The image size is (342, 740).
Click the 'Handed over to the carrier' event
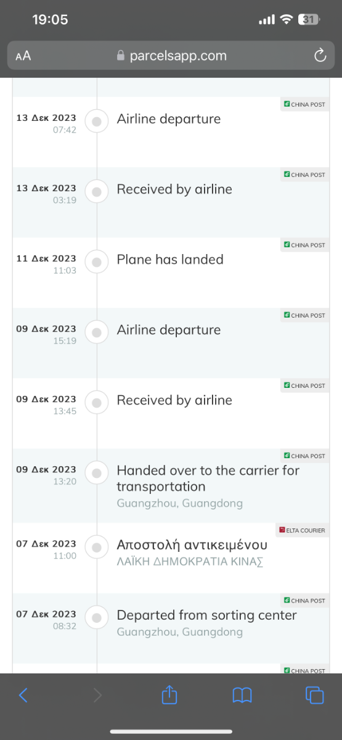coord(208,479)
